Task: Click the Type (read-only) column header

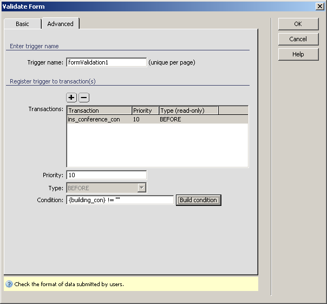Action: click(188, 111)
